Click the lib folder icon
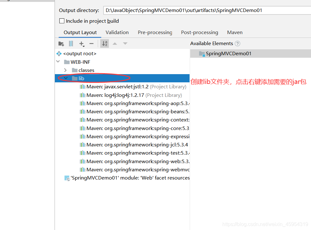The image size is (311, 230). coord(74,78)
